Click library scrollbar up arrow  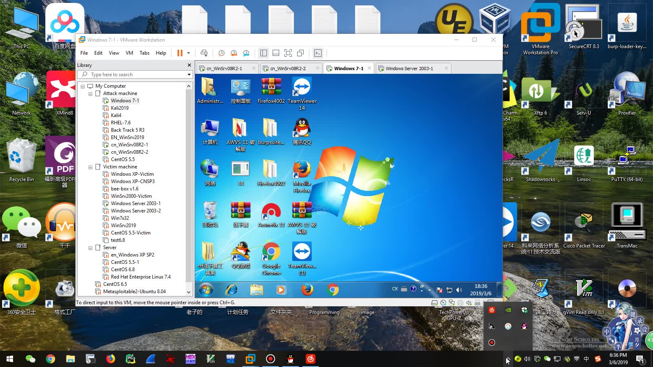coord(189,86)
